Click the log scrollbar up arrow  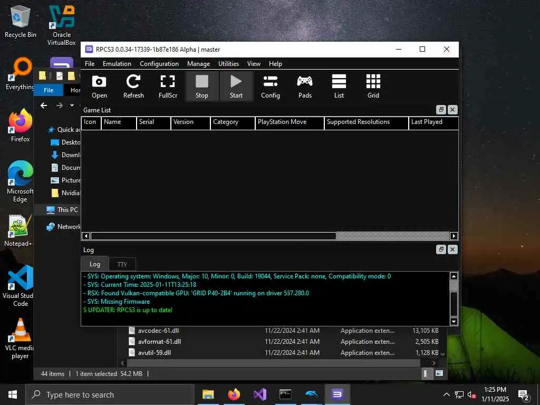click(454, 276)
